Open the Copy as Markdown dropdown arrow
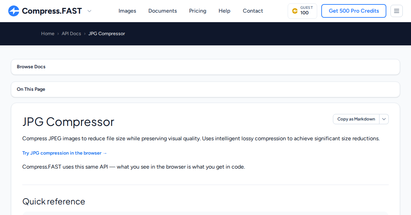The height and width of the screenshot is (215, 411). click(x=384, y=119)
